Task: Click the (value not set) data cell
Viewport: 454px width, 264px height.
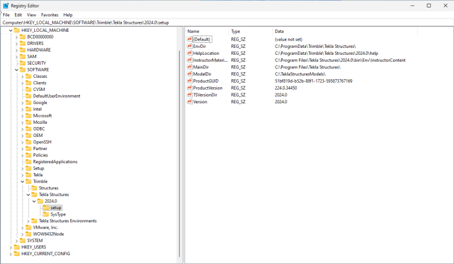Action: tap(289, 39)
